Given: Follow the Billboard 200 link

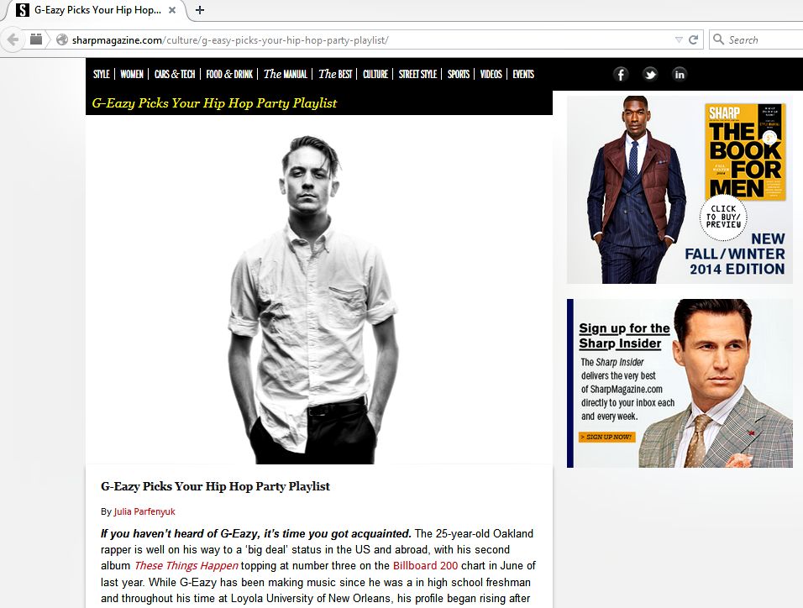Looking at the screenshot, I should tap(426, 565).
